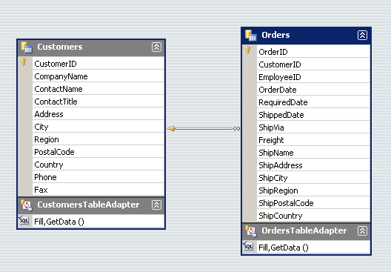Select the ShipRegion column
This screenshot has width=391, height=272.
313,190
